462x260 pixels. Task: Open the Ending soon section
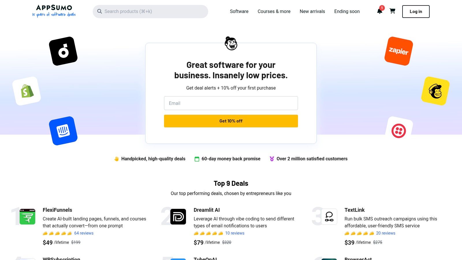coord(347,11)
